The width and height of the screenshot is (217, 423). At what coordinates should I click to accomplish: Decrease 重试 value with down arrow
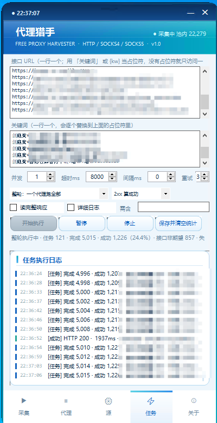click(x=205, y=179)
